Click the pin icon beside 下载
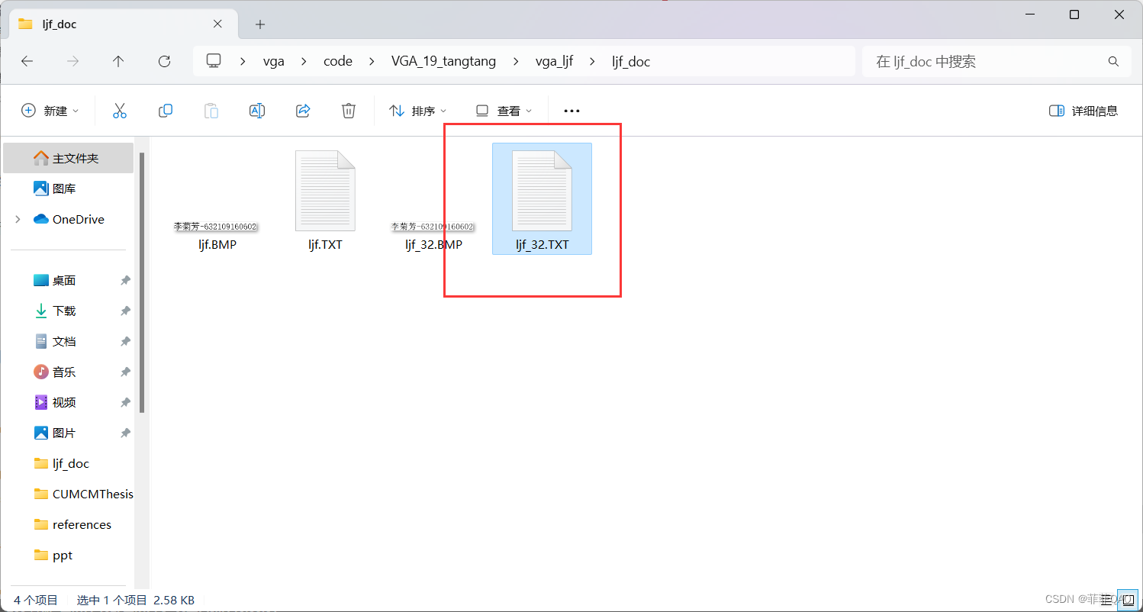1143x612 pixels. click(x=125, y=311)
